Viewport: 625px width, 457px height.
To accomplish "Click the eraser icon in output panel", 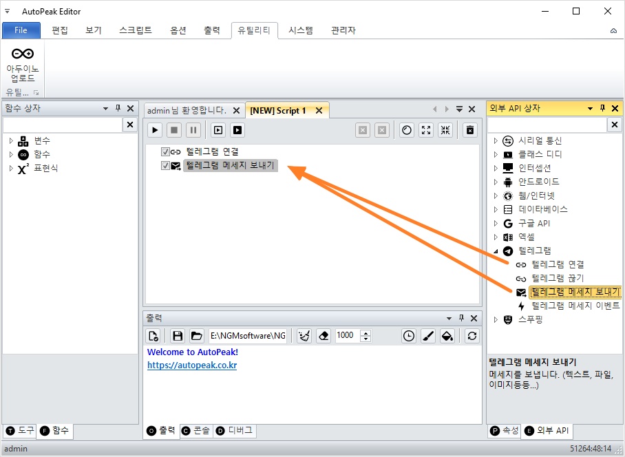I will click(x=324, y=336).
